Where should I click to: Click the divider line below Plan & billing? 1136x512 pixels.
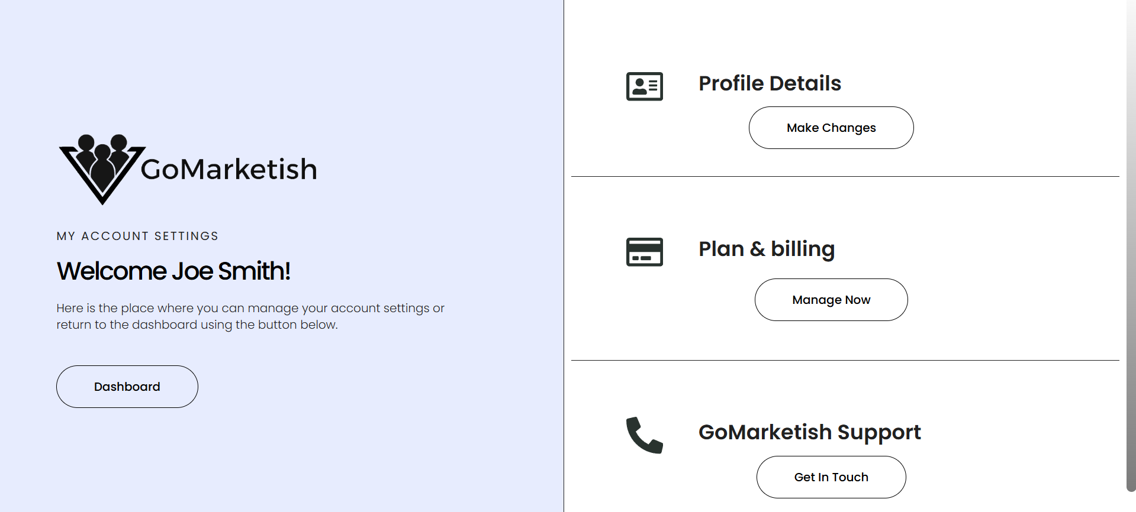click(845, 360)
